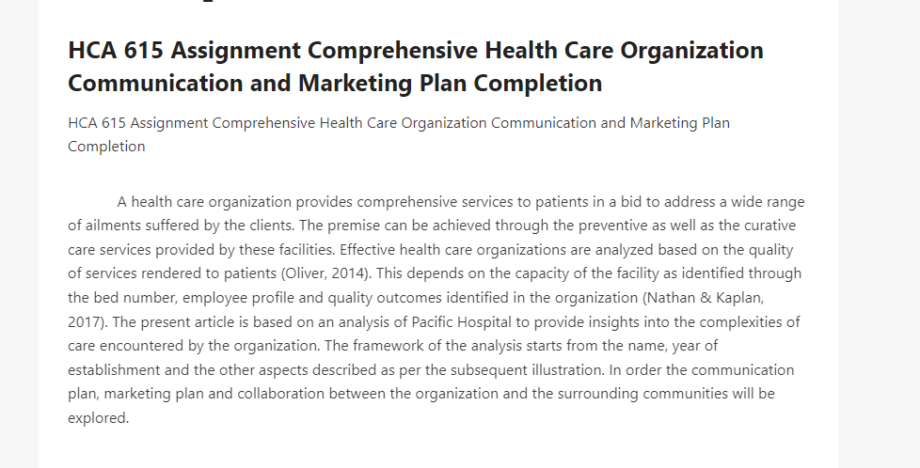Click the lone word "Completion" in the subtitle

(x=106, y=147)
